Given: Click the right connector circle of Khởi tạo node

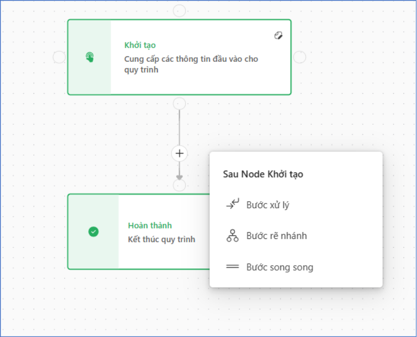Looking at the screenshot, I should tap(300, 57).
